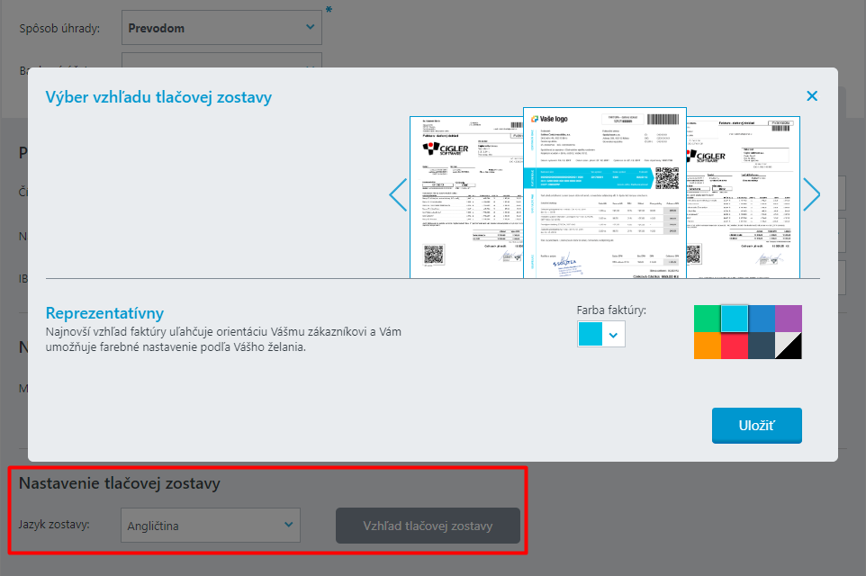
Task: Pick the green invoice color swatch
Action: point(707,319)
